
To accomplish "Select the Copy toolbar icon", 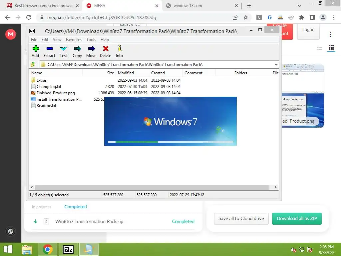I will [77, 52].
